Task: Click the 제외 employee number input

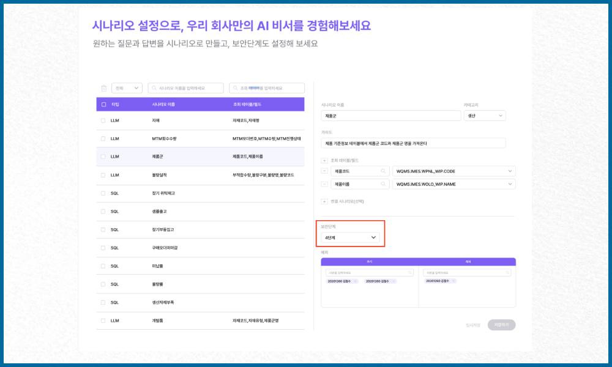Action: click(x=467, y=273)
